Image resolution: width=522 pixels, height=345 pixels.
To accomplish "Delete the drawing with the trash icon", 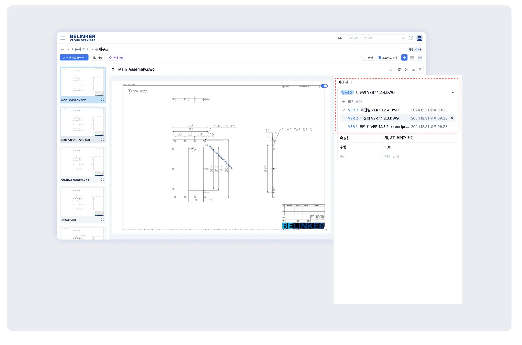I will pyautogui.click(x=420, y=69).
